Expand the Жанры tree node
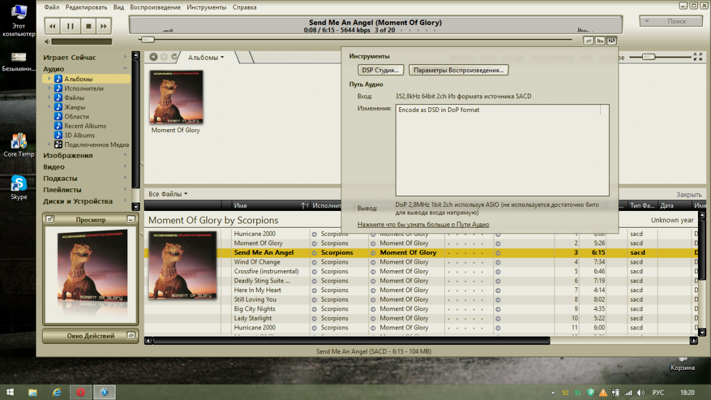 [x=49, y=107]
